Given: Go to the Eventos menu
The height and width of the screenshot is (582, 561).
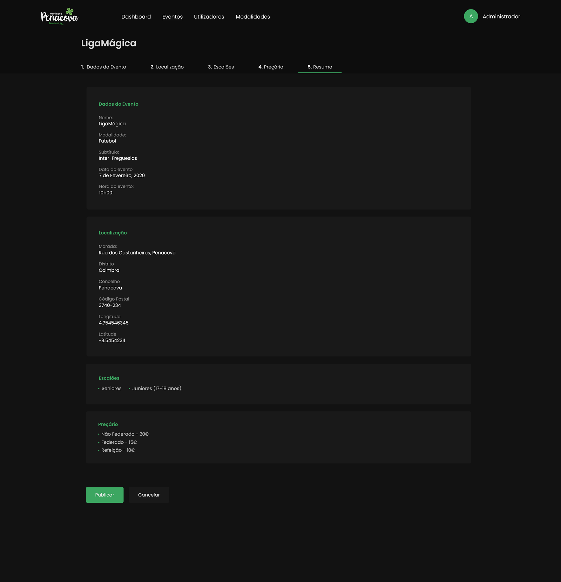Looking at the screenshot, I should coord(172,17).
